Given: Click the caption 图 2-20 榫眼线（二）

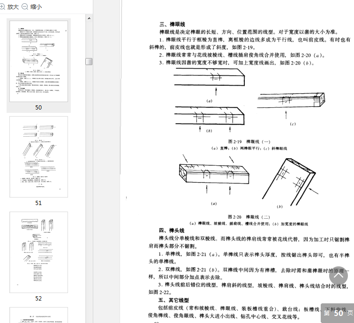Looking at the screenshot, I should click(249, 217).
